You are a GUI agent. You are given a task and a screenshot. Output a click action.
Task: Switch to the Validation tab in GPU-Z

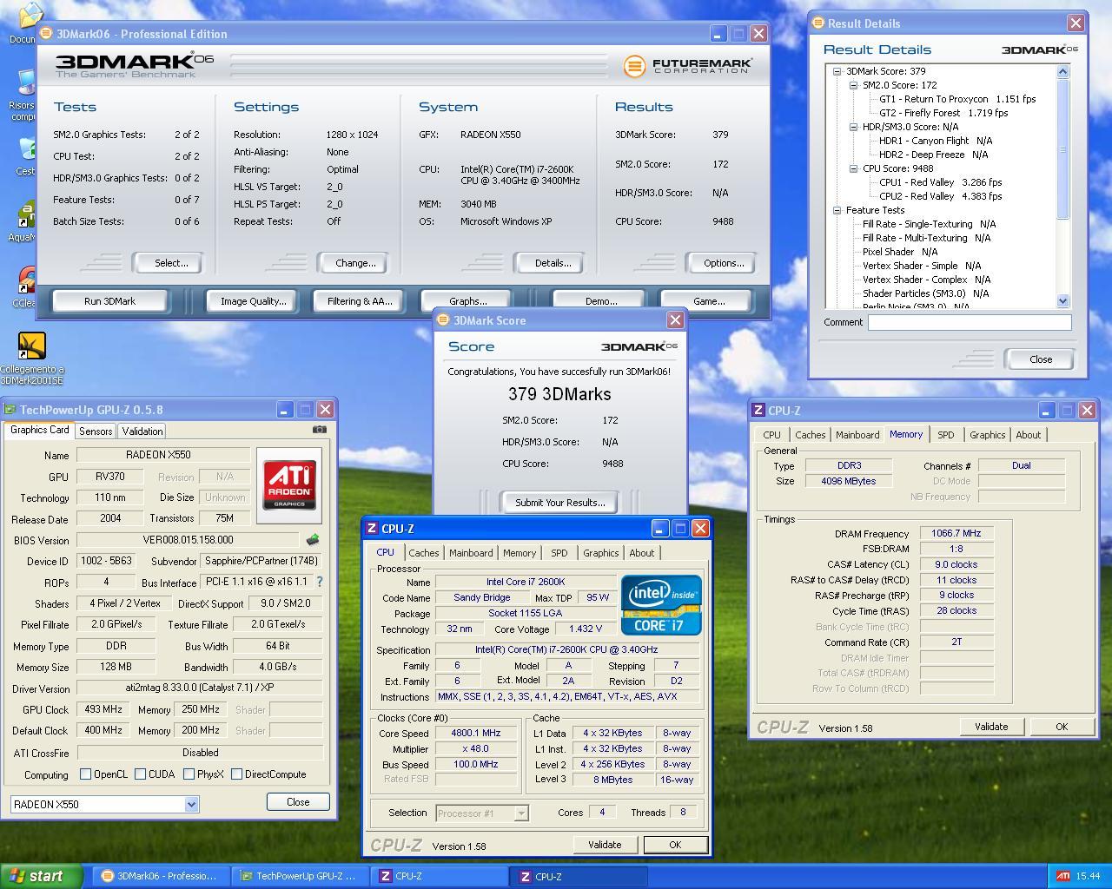pos(142,431)
